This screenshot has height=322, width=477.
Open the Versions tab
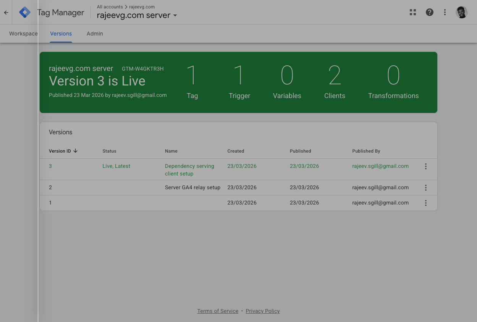[x=61, y=34]
